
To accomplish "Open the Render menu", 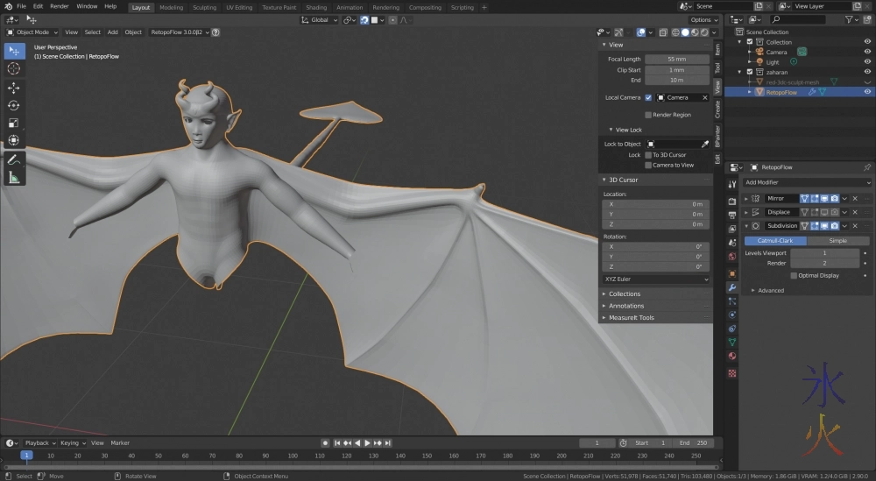I will coord(60,6).
